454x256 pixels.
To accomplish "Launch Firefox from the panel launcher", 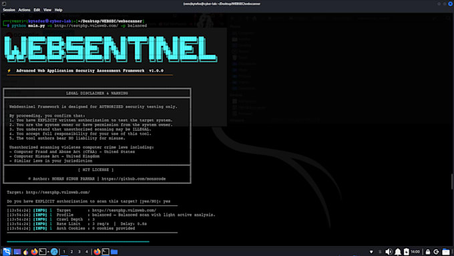I will pos(34,251).
